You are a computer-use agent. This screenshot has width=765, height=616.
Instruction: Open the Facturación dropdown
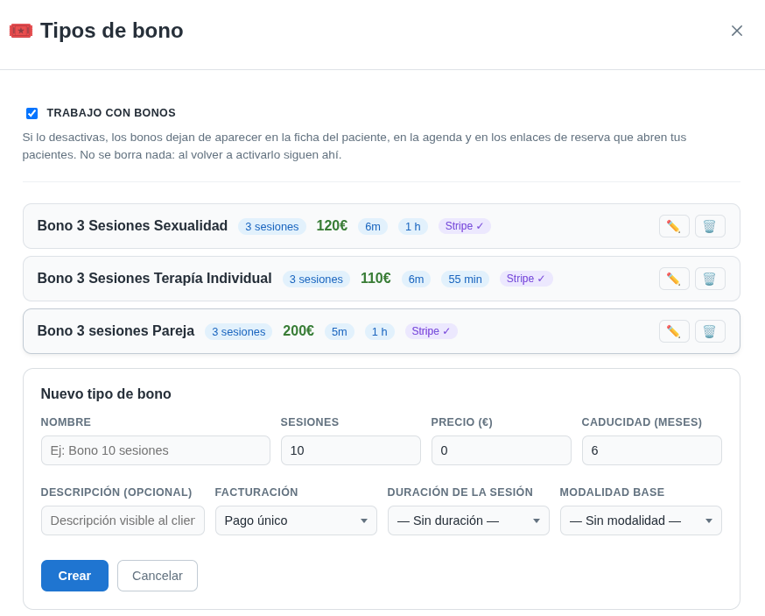point(296,520)
